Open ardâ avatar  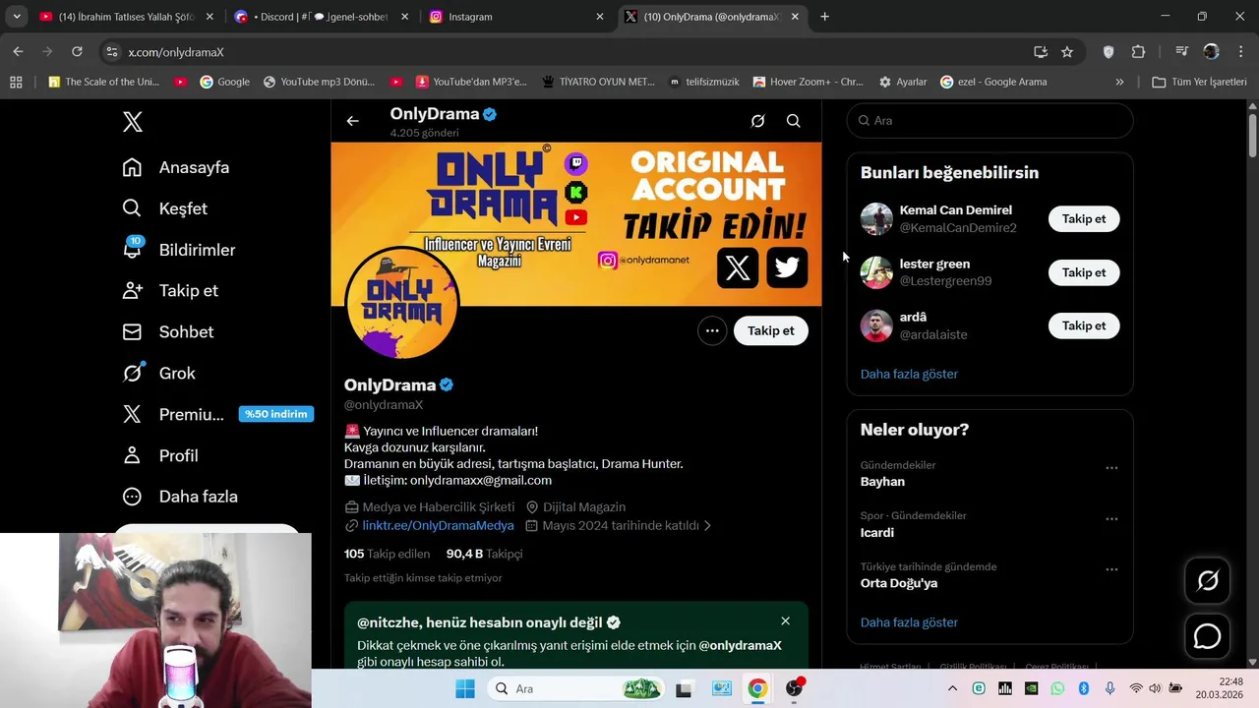[x=876, y=325]
